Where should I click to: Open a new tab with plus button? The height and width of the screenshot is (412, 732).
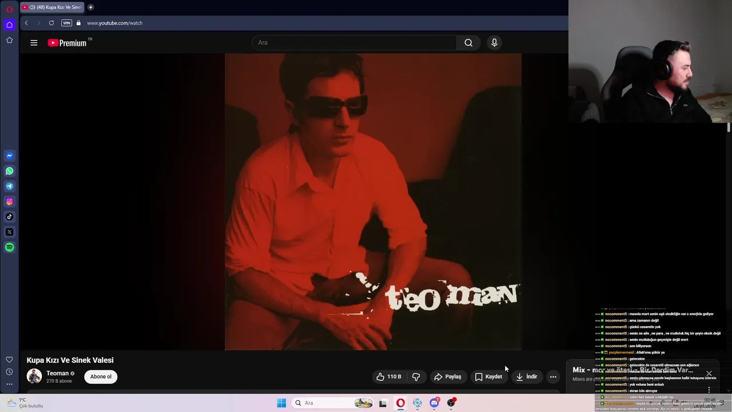tap(90, 7)
